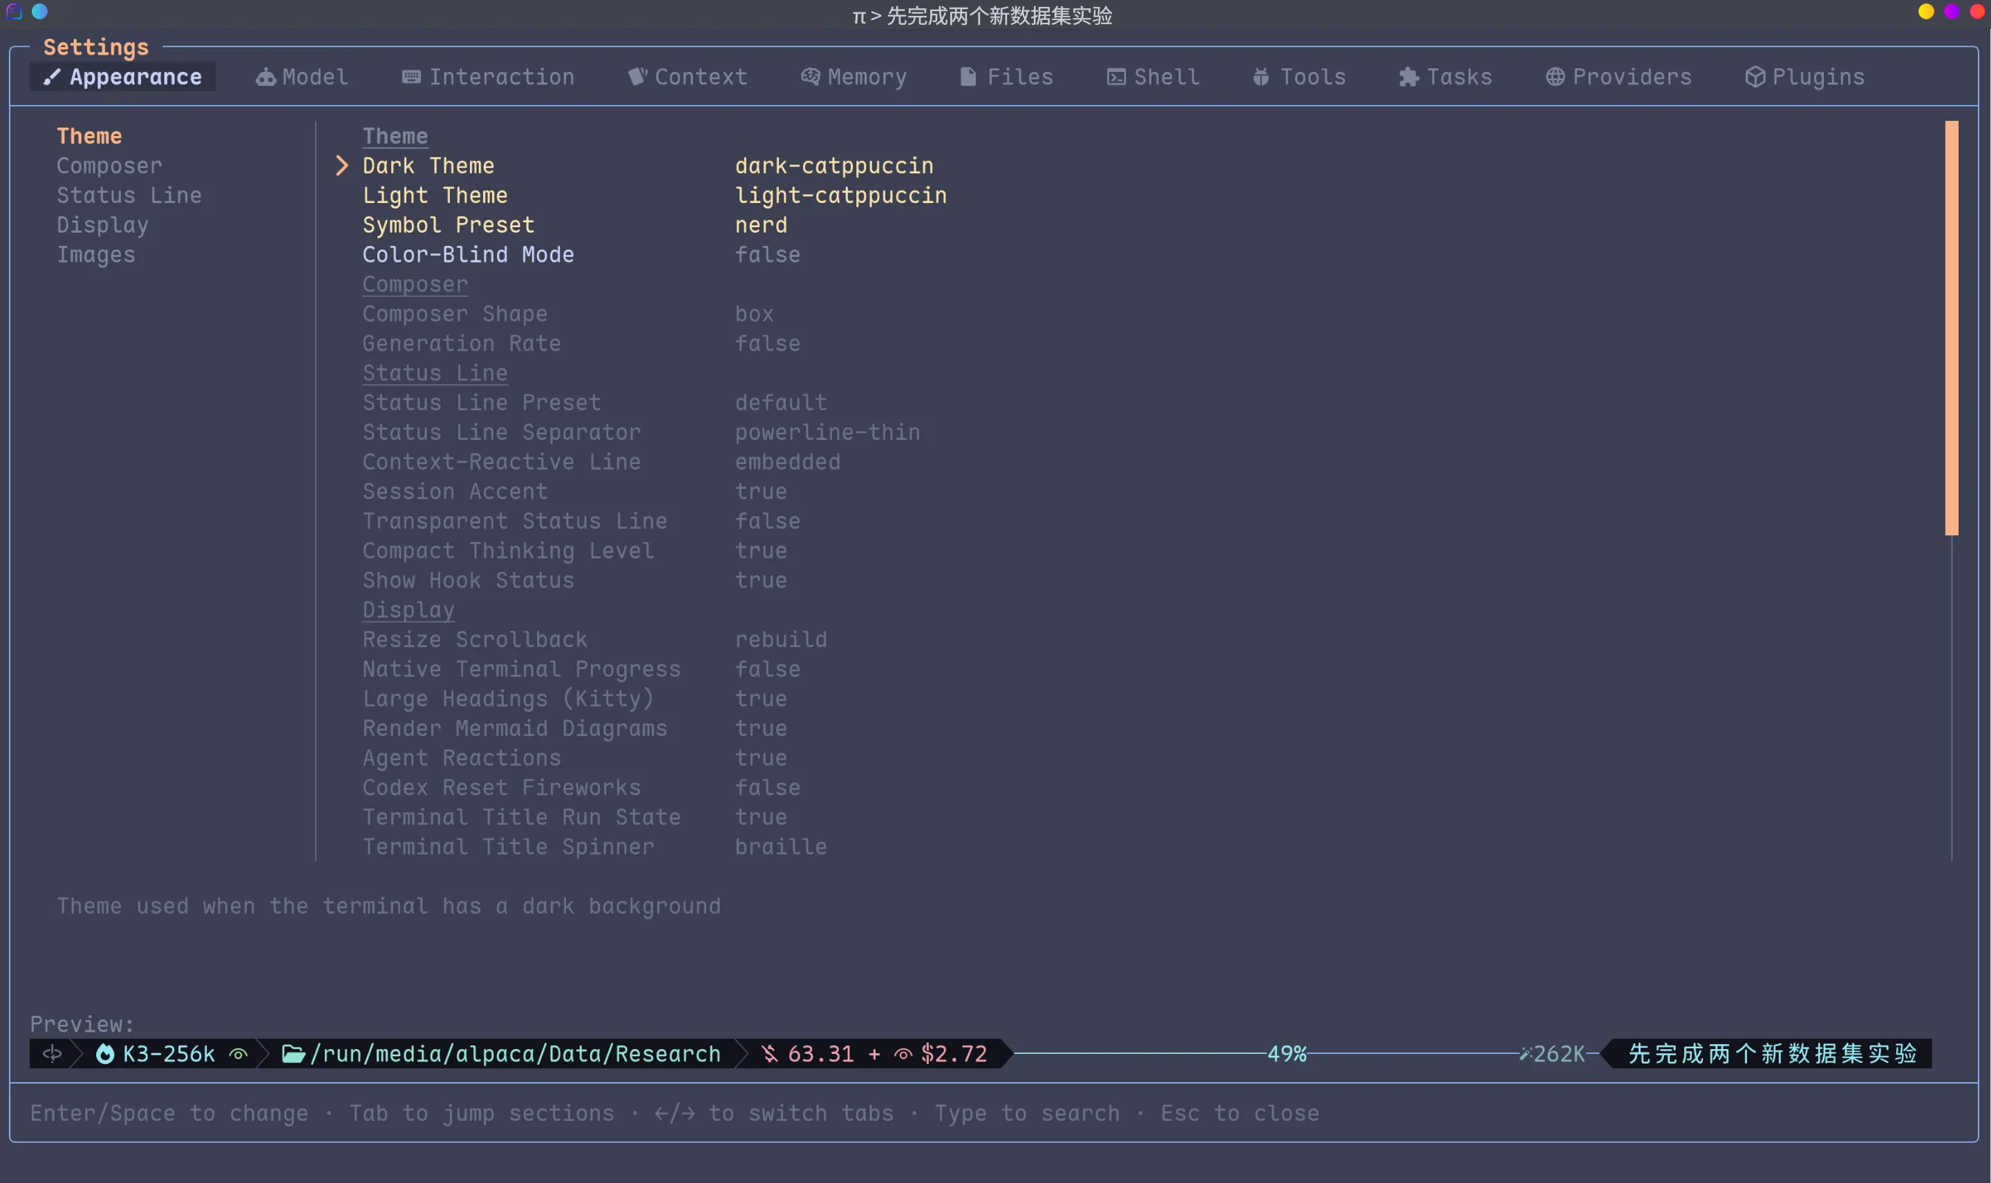1991x1183 pixels.
Task: Click the icon beside the Tools tab
Action: point(1261,77)
